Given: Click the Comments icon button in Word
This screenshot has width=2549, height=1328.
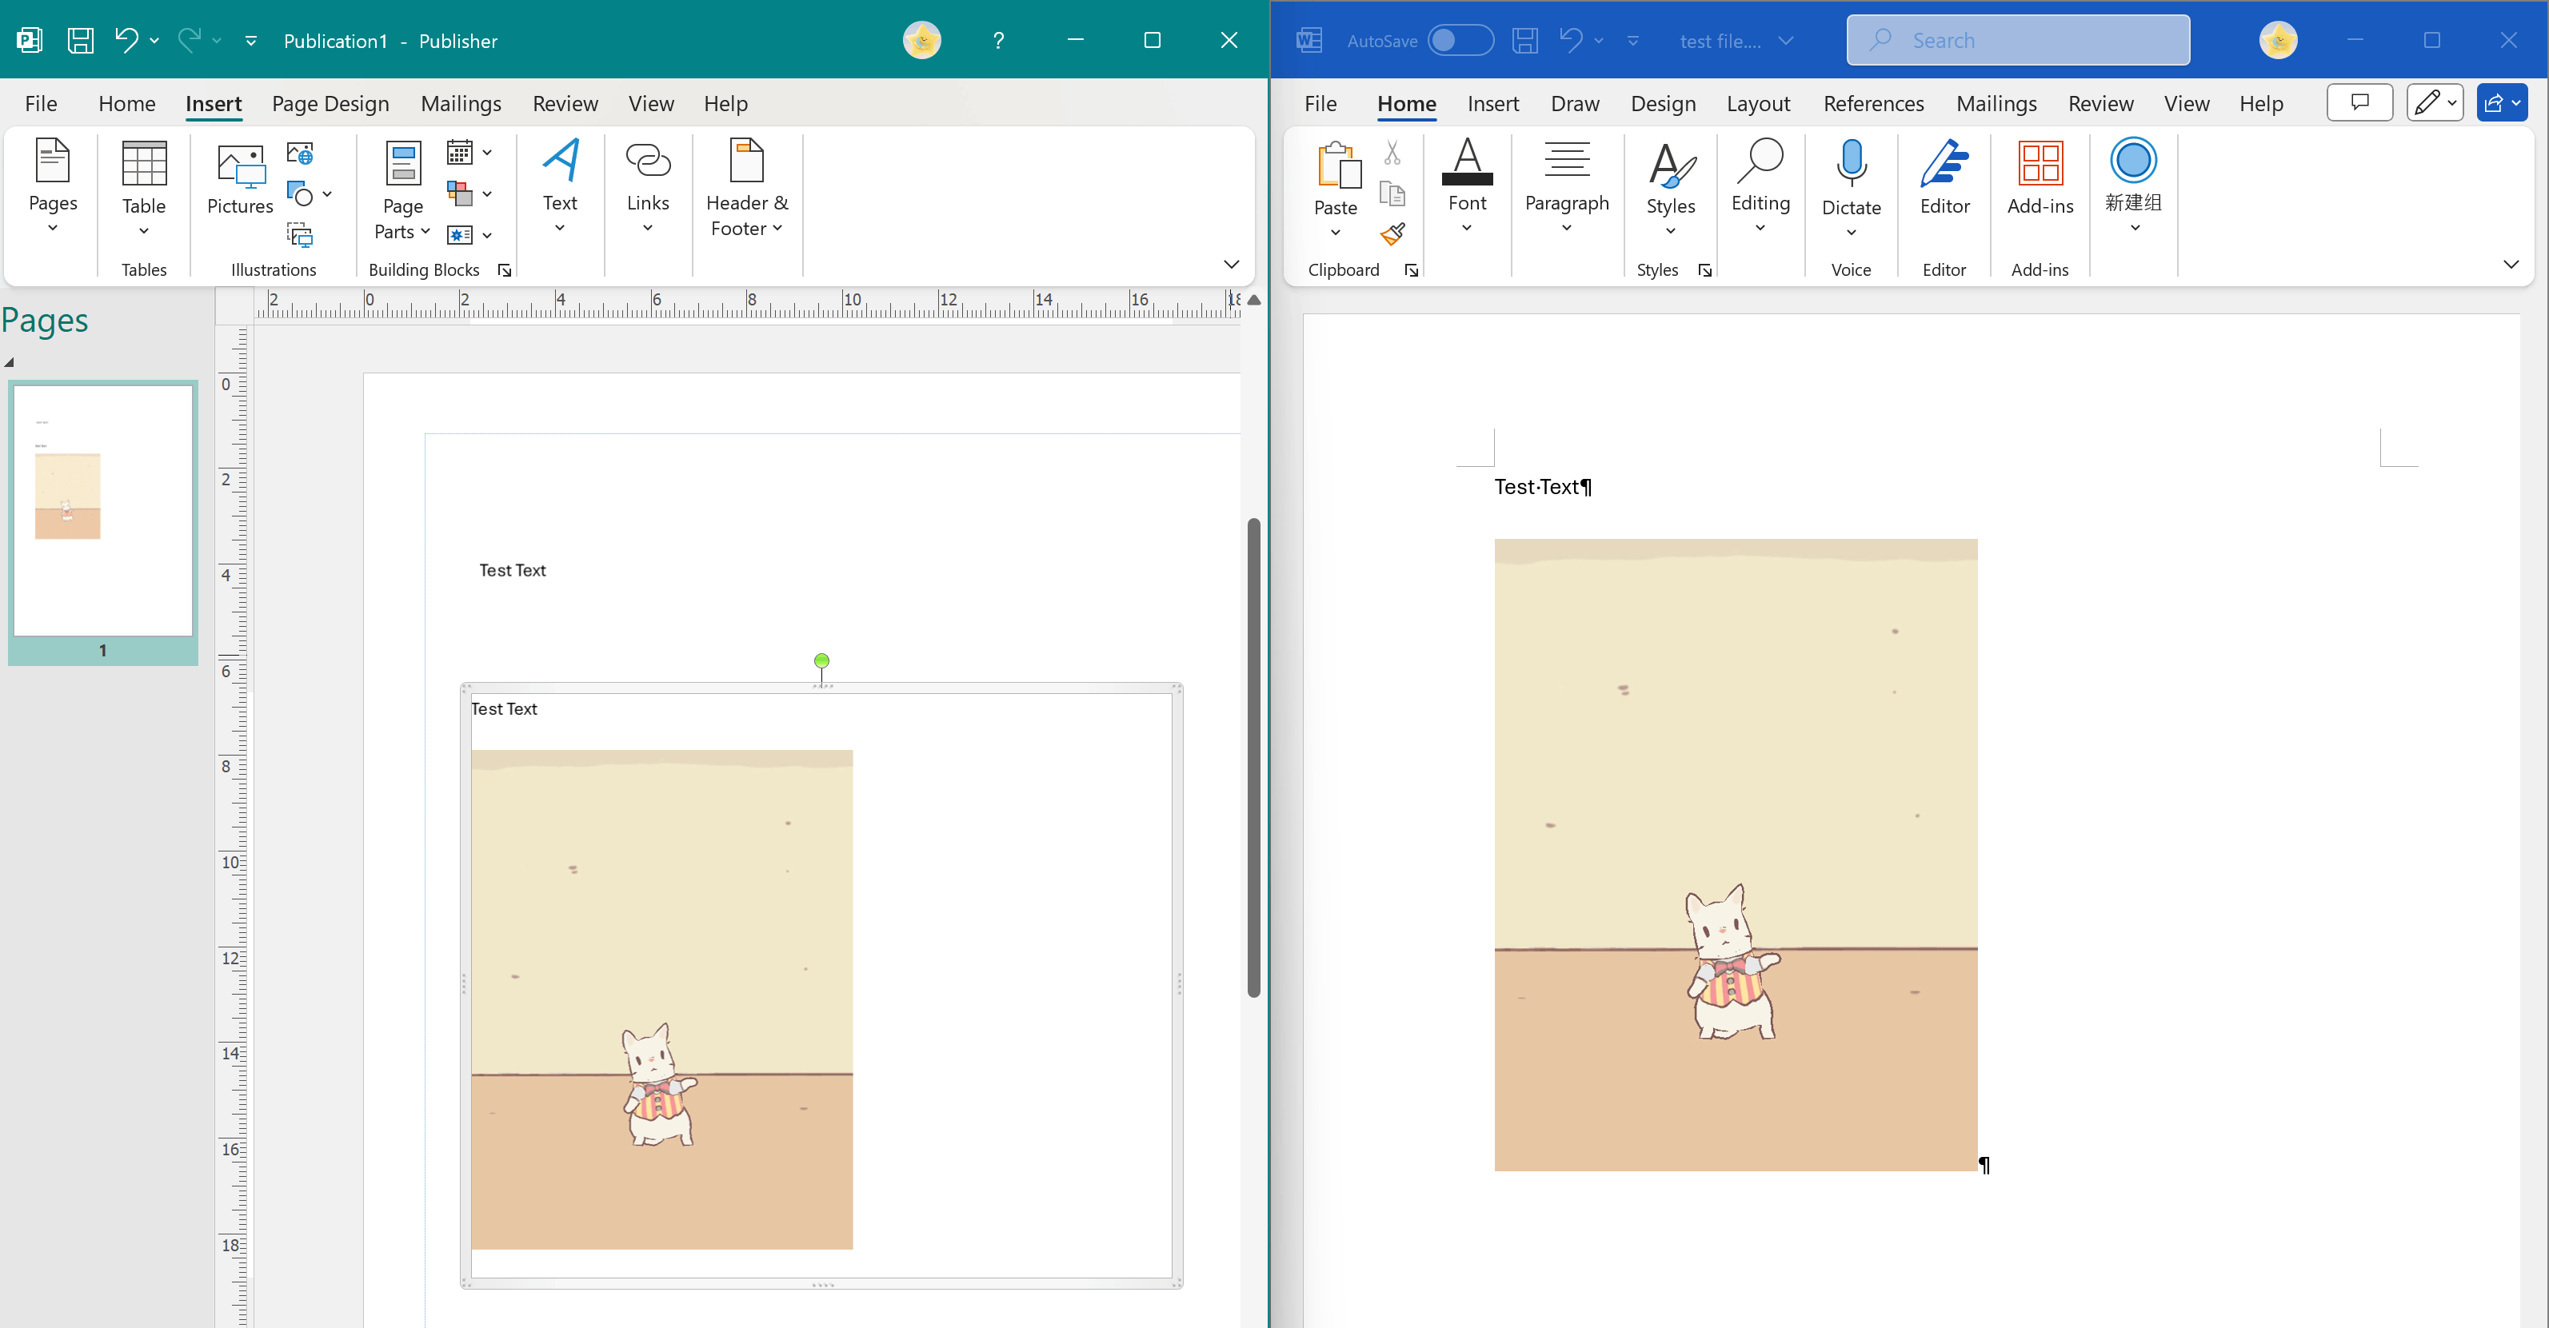Looking at the screenshot, I should tap(2360, 102).
